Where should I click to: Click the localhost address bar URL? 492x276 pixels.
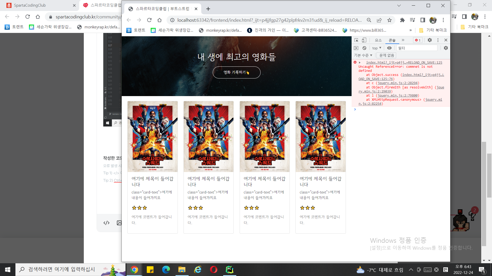coord(269,20)
